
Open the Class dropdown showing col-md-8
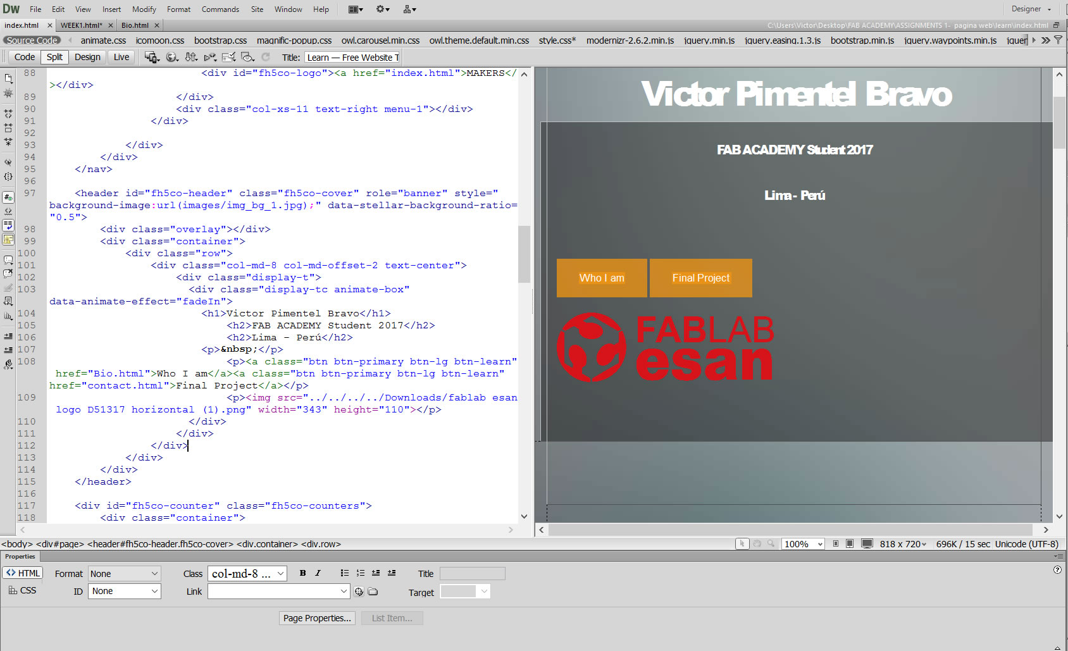[247, 574]
